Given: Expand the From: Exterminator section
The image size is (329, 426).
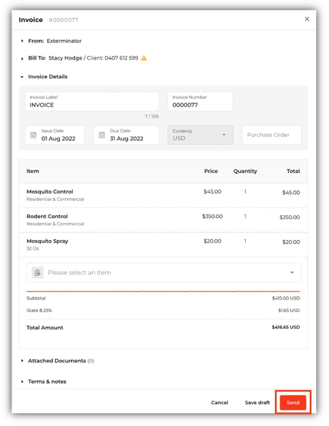Looking at the screenshot, I should click(23, 41).
